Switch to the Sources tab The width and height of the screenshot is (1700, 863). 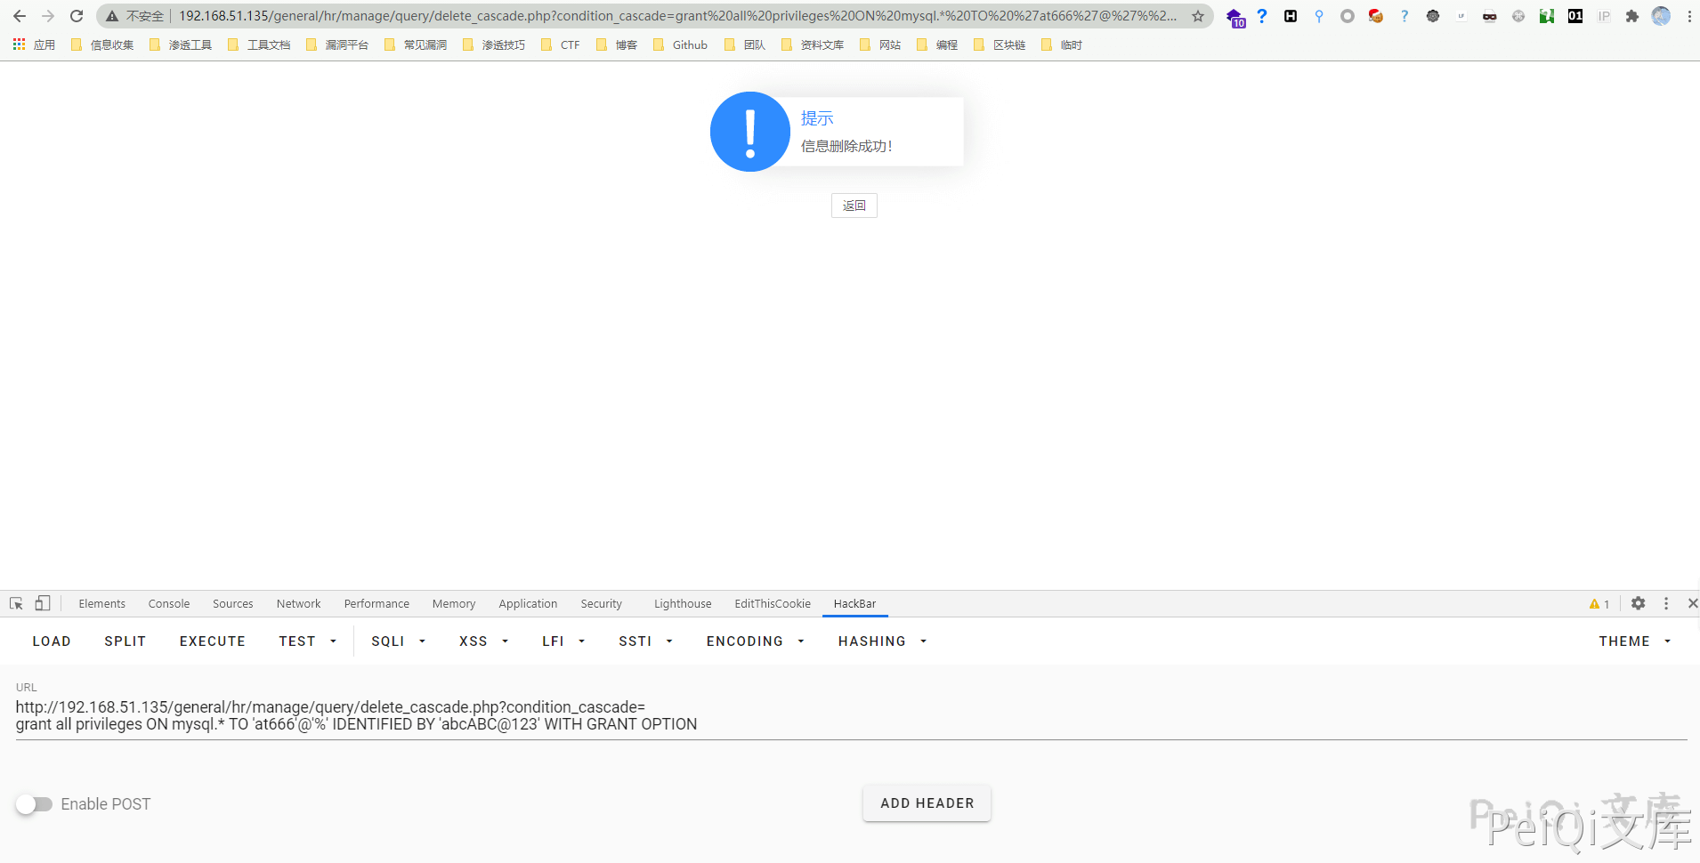[x=233, y=603]
